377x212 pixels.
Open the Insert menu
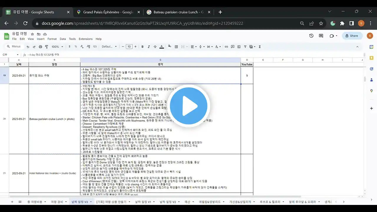41,39
